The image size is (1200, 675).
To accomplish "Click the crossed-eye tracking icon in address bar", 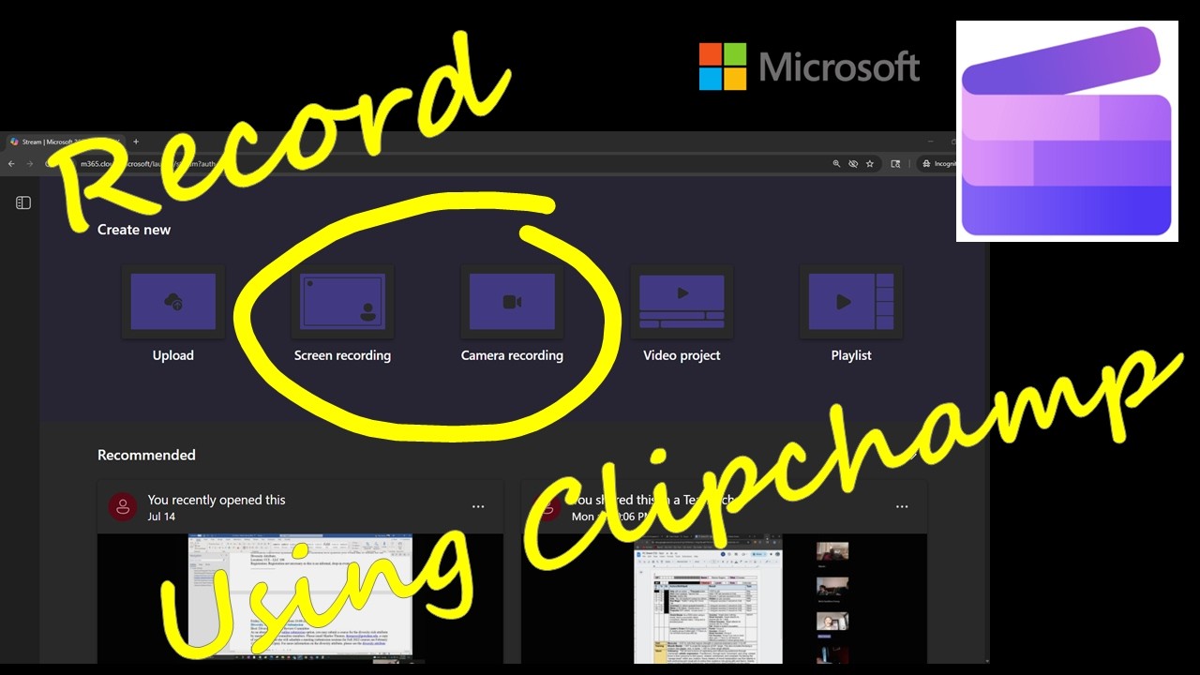I will click(853, 163).
